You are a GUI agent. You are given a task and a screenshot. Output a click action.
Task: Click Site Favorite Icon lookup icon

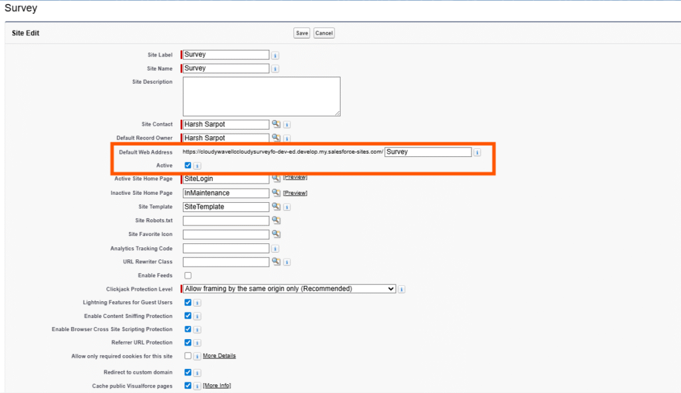coord(276,234)
